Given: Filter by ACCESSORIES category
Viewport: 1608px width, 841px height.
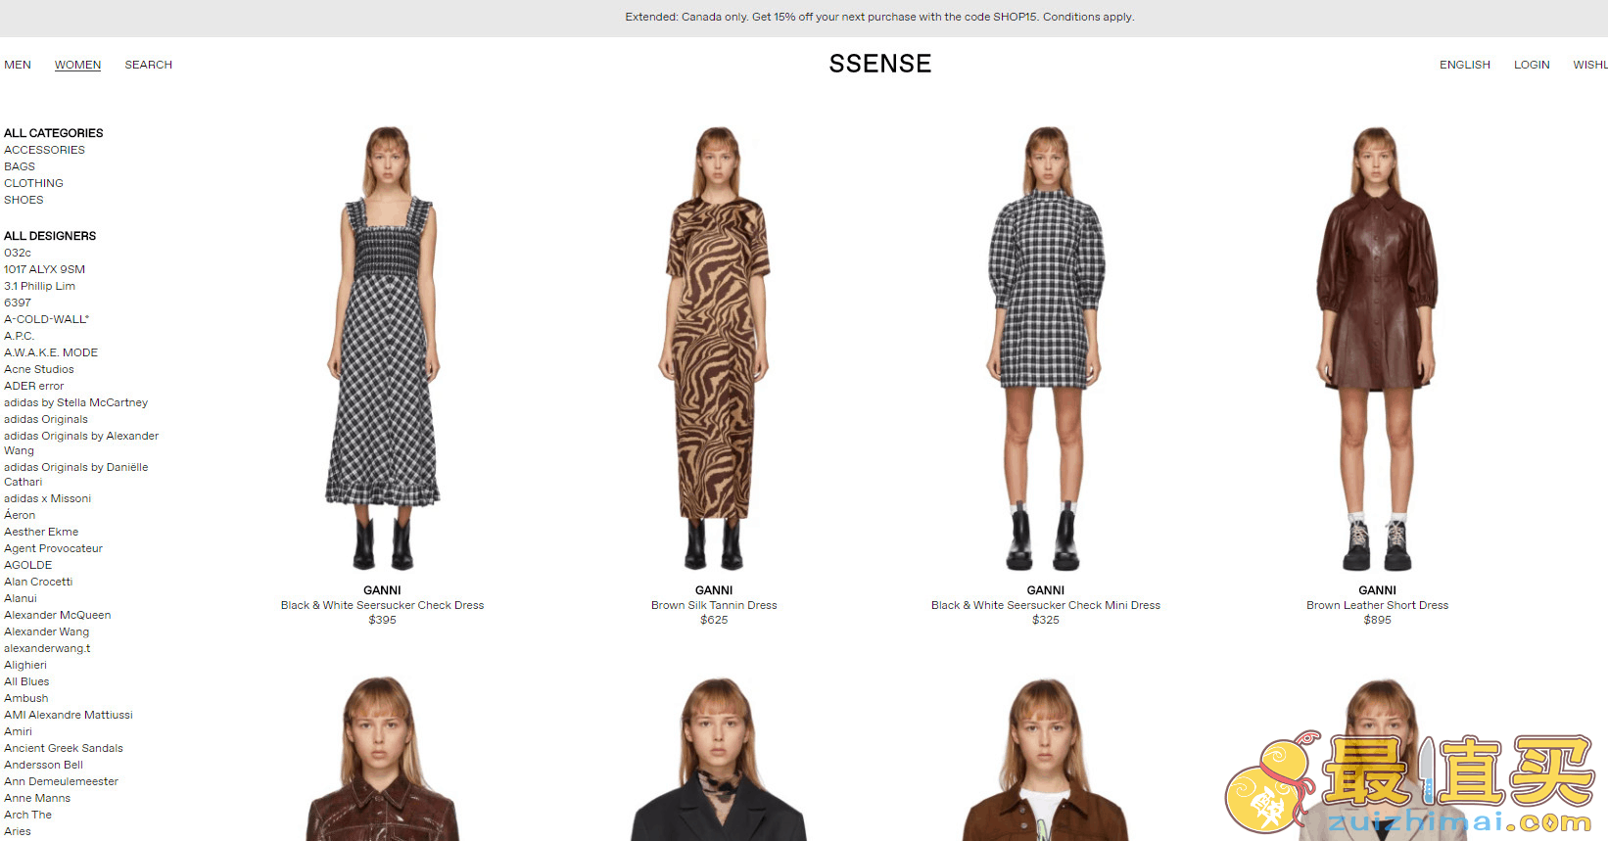Looking at the screenshot, I should click(44, 150).
